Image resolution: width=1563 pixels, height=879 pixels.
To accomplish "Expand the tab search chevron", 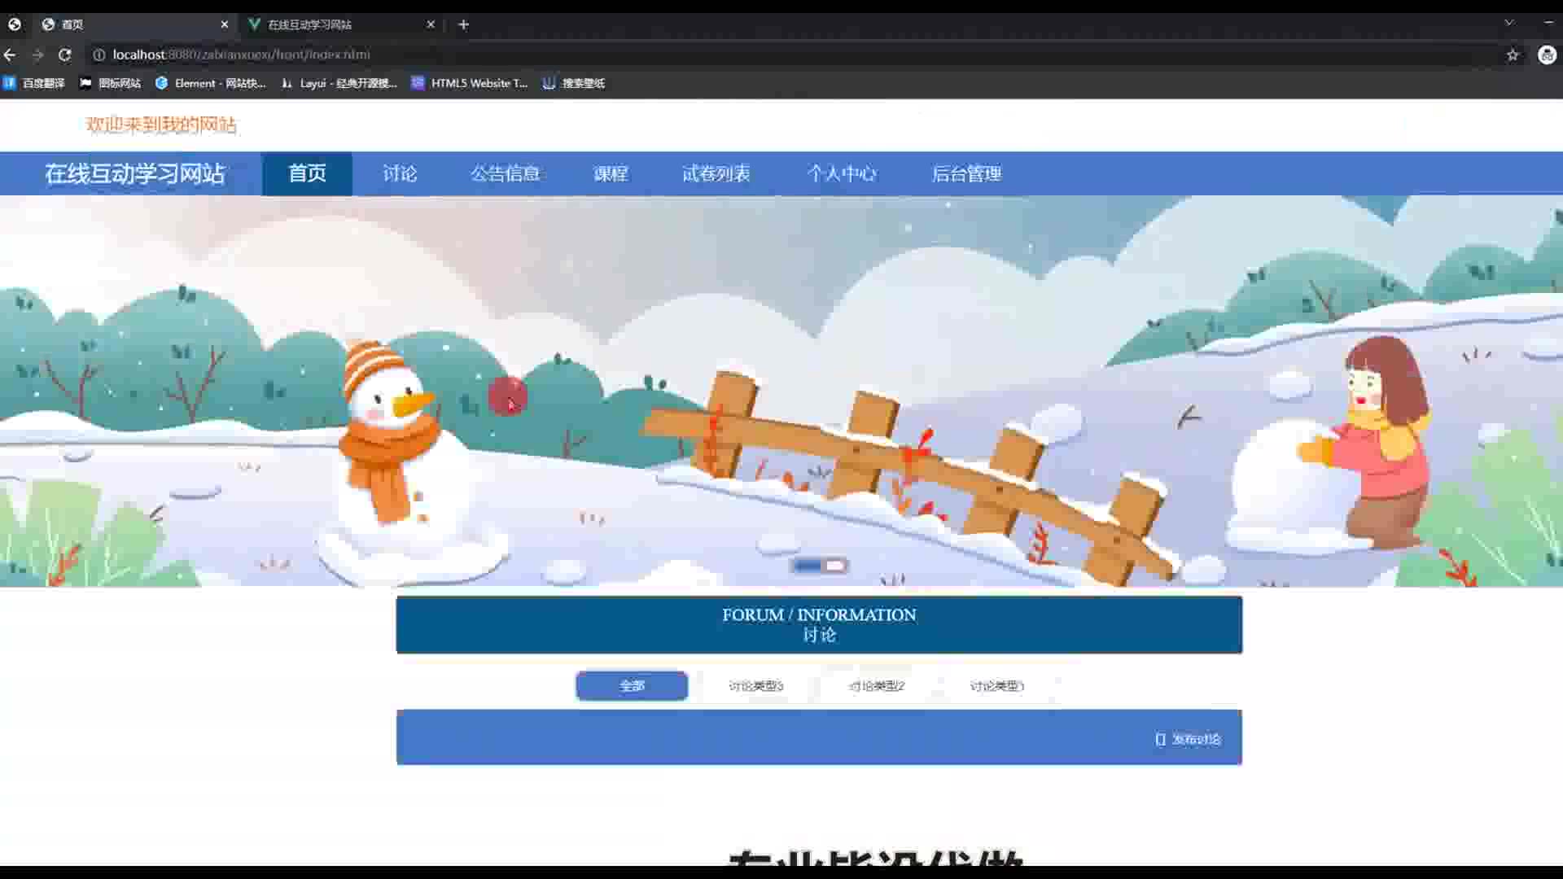I will 1508,23.
